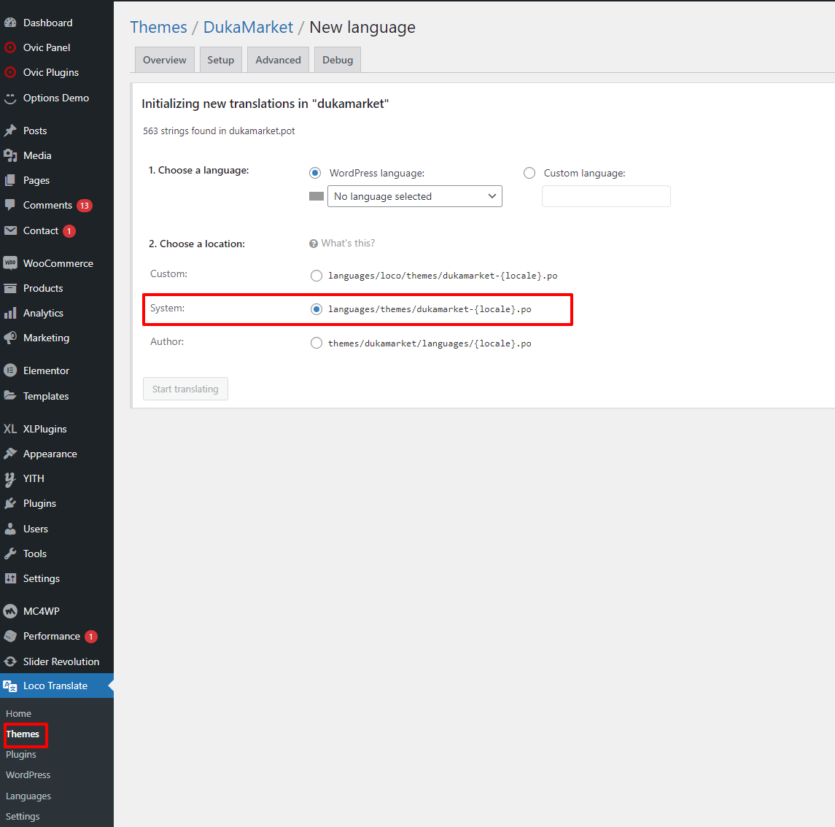Click the Loco Translate icon
This screenshot has height=827, width=835.
[10, 686]
